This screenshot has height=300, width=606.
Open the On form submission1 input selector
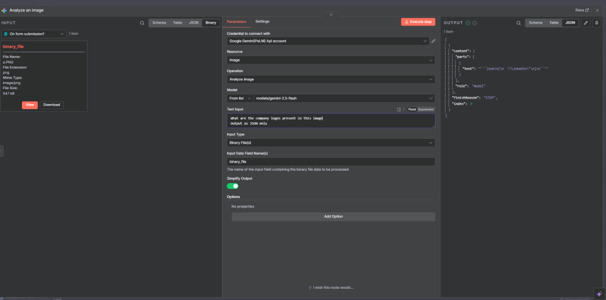point(34,34)
